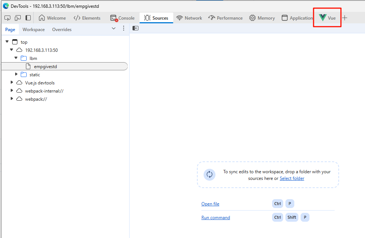
Task: Click the Open file link
Action: (210, 204)
